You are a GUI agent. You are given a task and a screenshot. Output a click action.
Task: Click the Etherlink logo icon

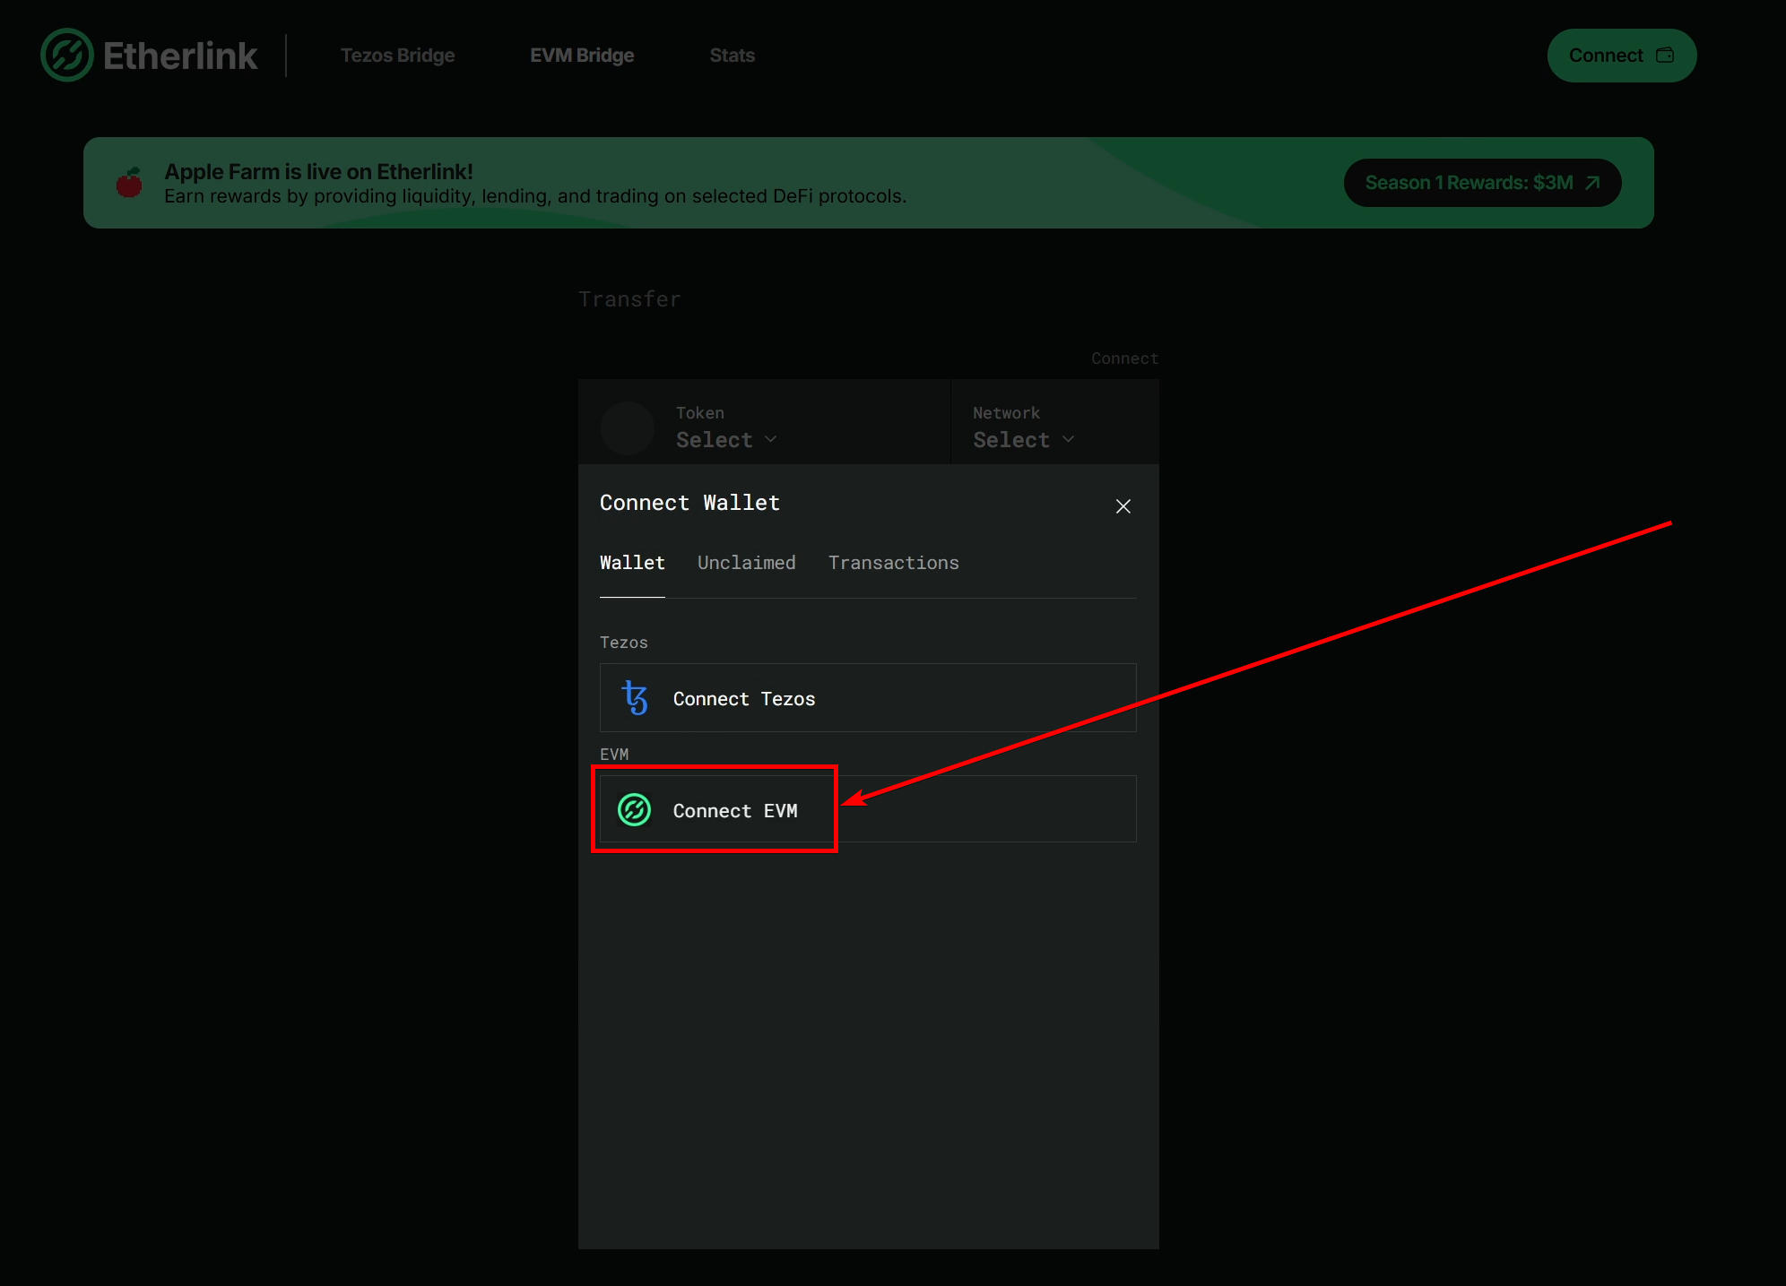coord(67,56)
